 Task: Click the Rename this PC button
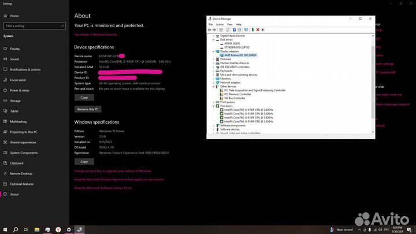point(88,109)
